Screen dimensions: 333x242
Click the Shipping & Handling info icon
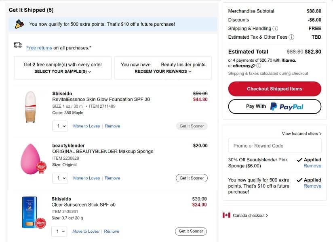(275, 29)
